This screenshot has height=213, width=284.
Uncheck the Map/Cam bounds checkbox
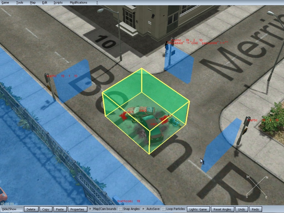[90, 209]
